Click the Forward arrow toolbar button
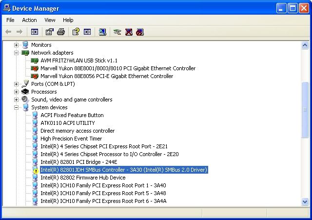 [19, 32]
